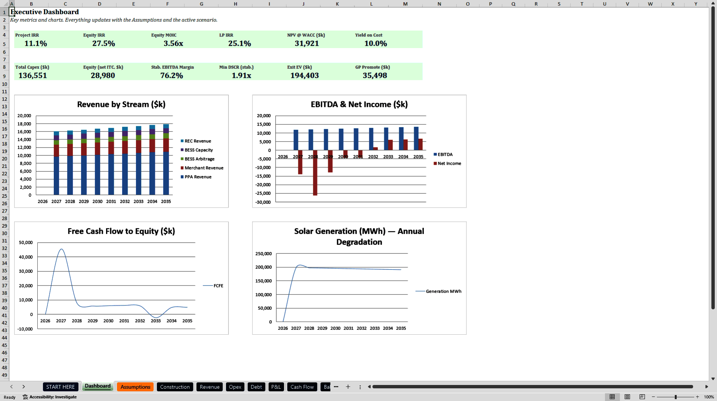Click PPA Revenue legend entry
This screenshot has width=717, height=401.
tap(196, 177)
